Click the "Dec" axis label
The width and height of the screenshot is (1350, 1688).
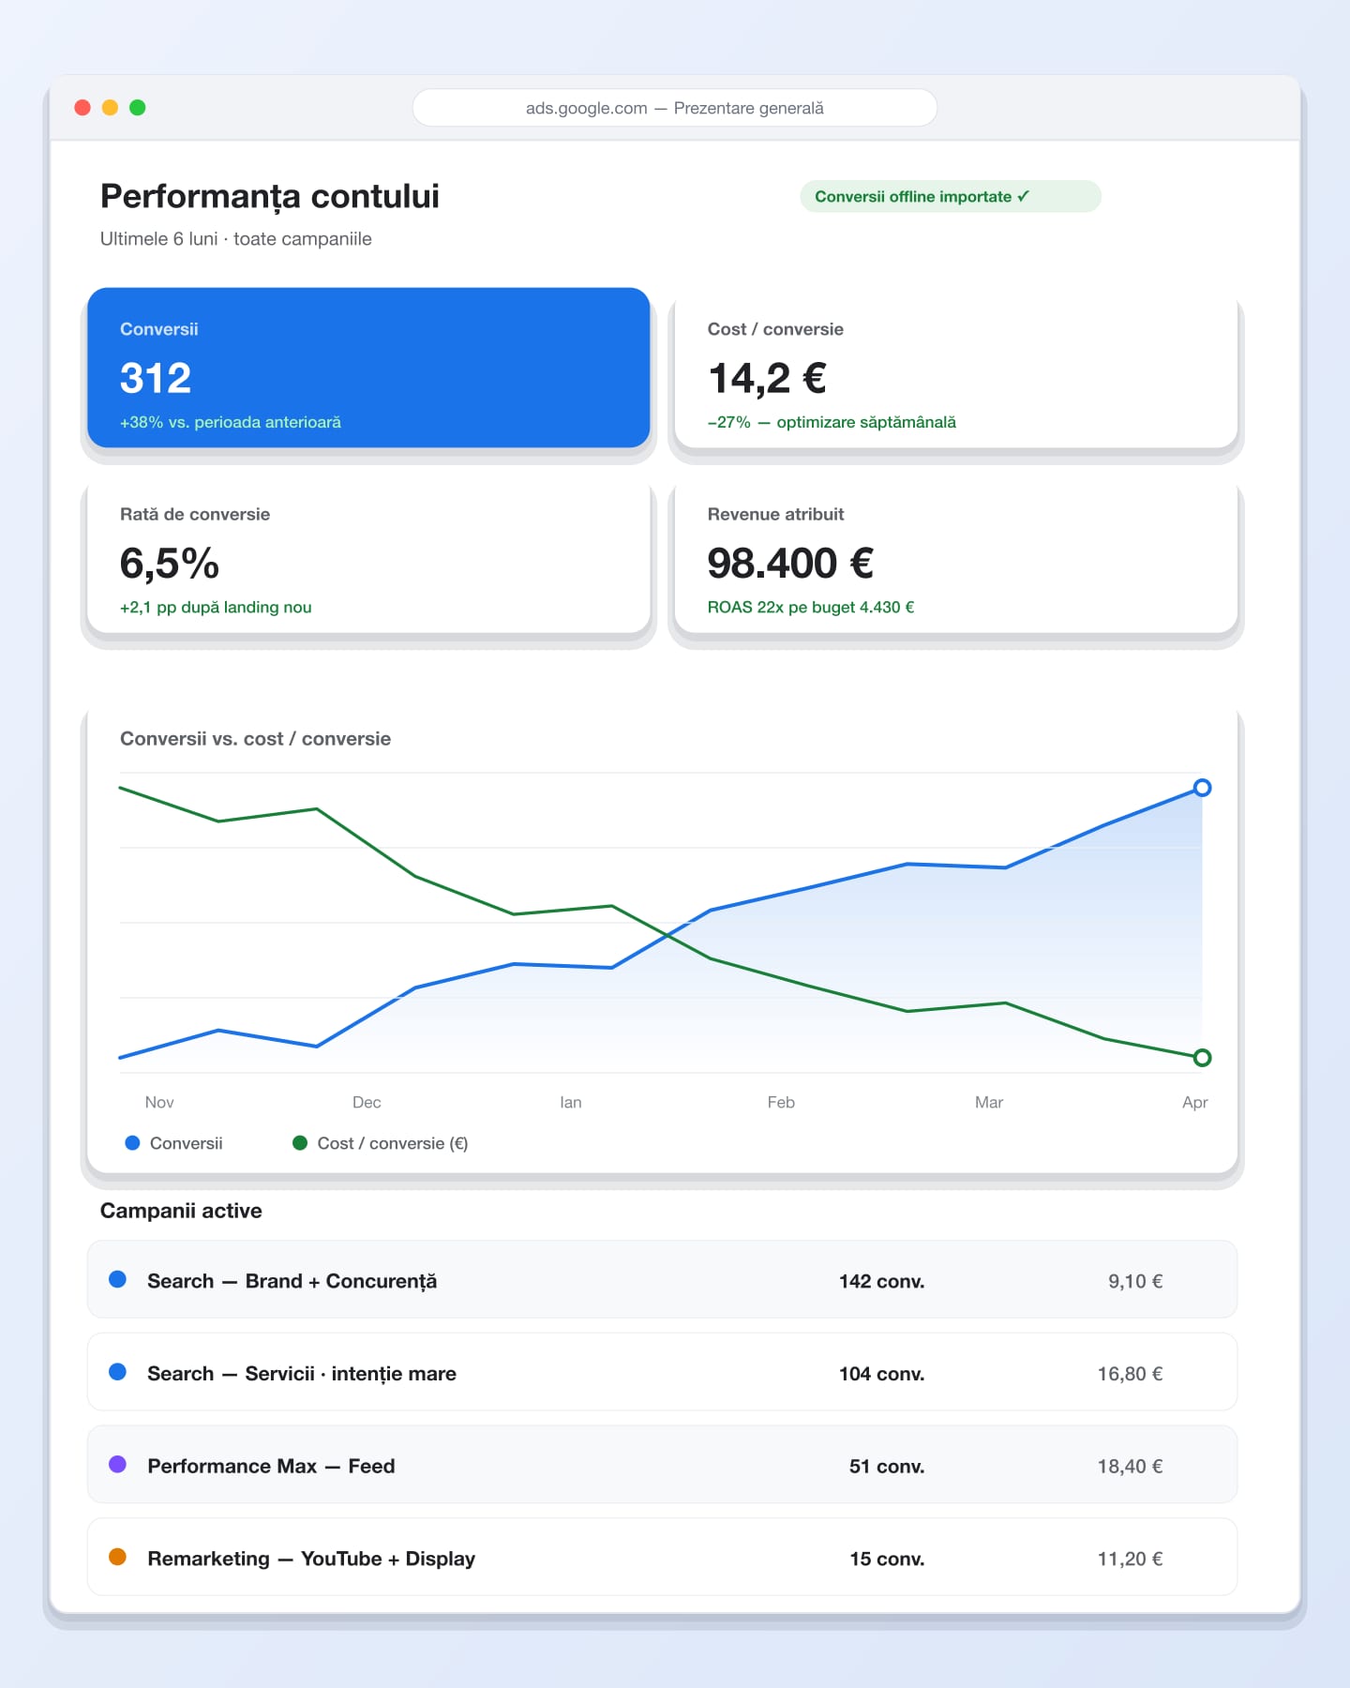click(367, 1103)
